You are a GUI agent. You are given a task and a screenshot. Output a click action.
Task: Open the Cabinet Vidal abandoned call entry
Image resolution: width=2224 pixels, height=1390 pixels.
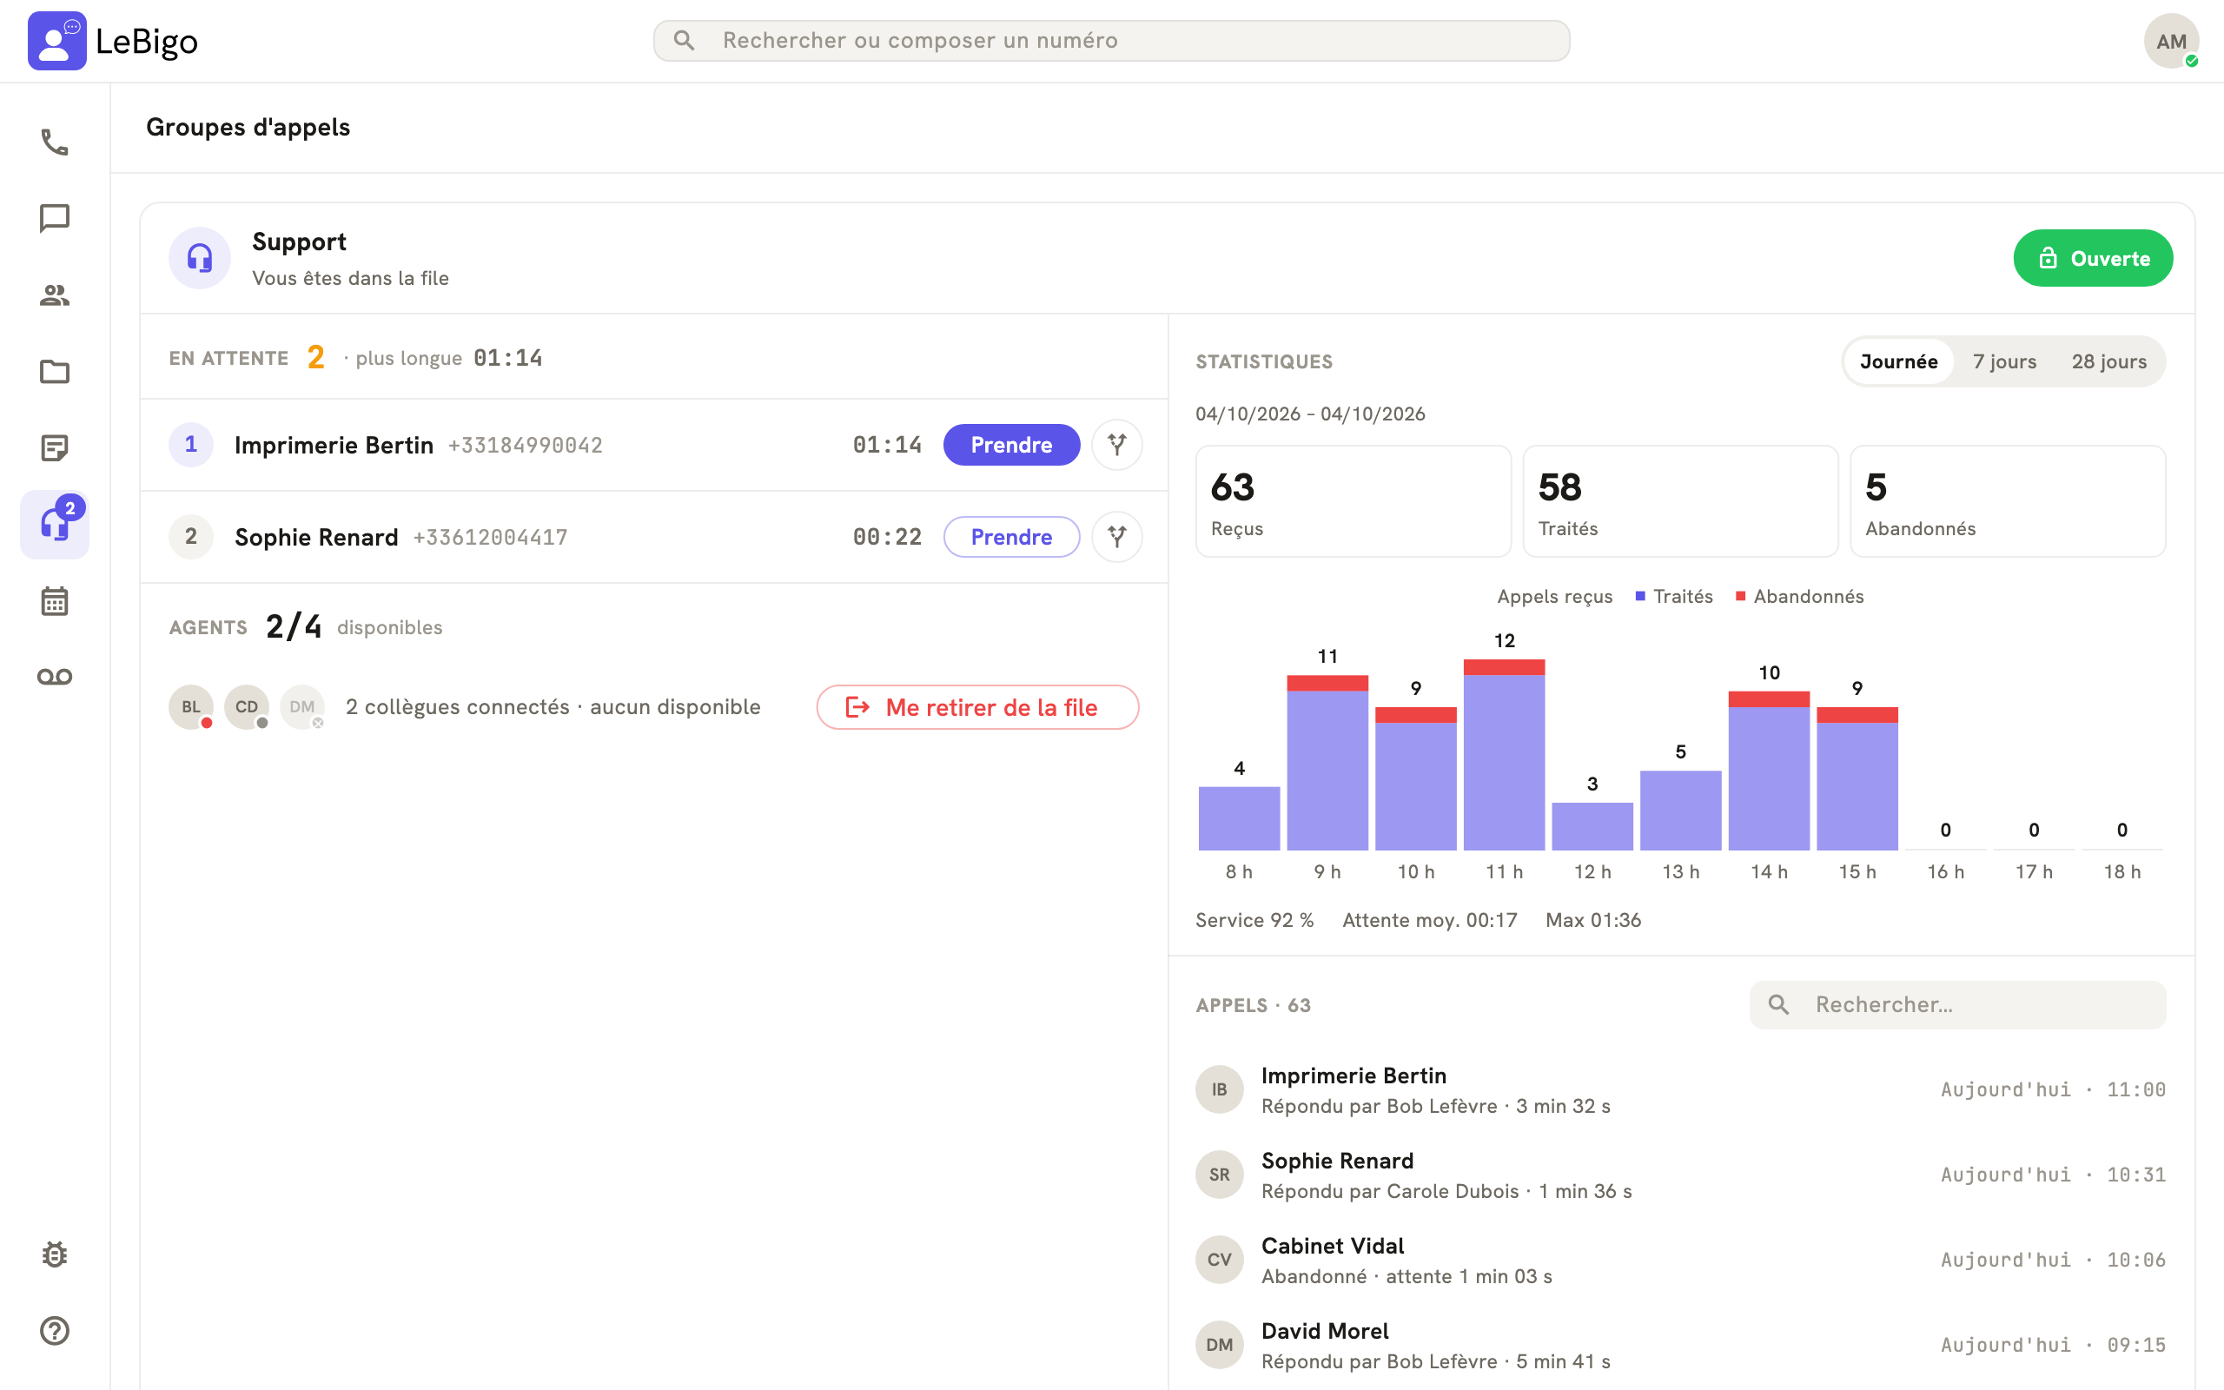(1680, 1260)
